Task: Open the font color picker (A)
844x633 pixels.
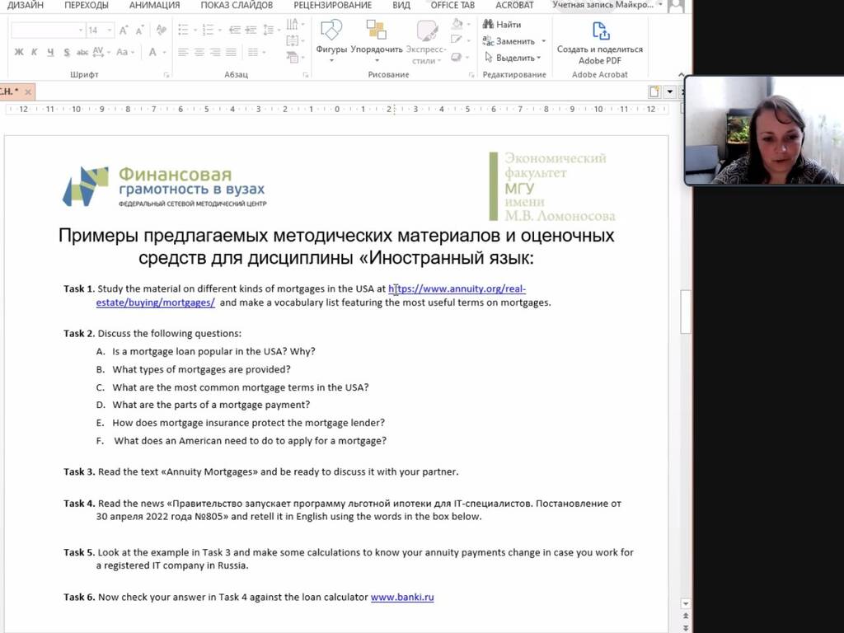Action: click(x=152, y=52)
